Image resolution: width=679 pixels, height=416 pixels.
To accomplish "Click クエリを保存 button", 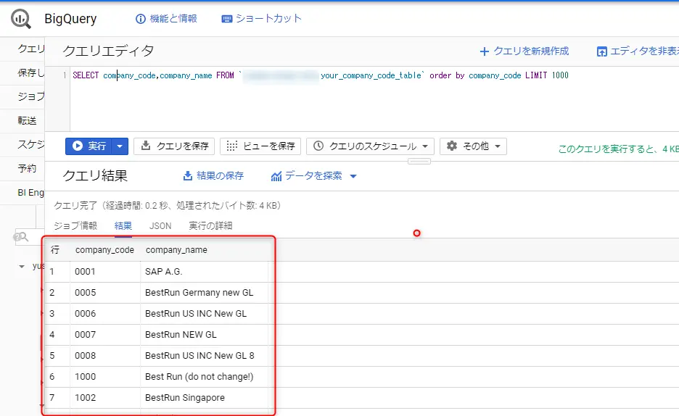I will (x=174, y=146).
